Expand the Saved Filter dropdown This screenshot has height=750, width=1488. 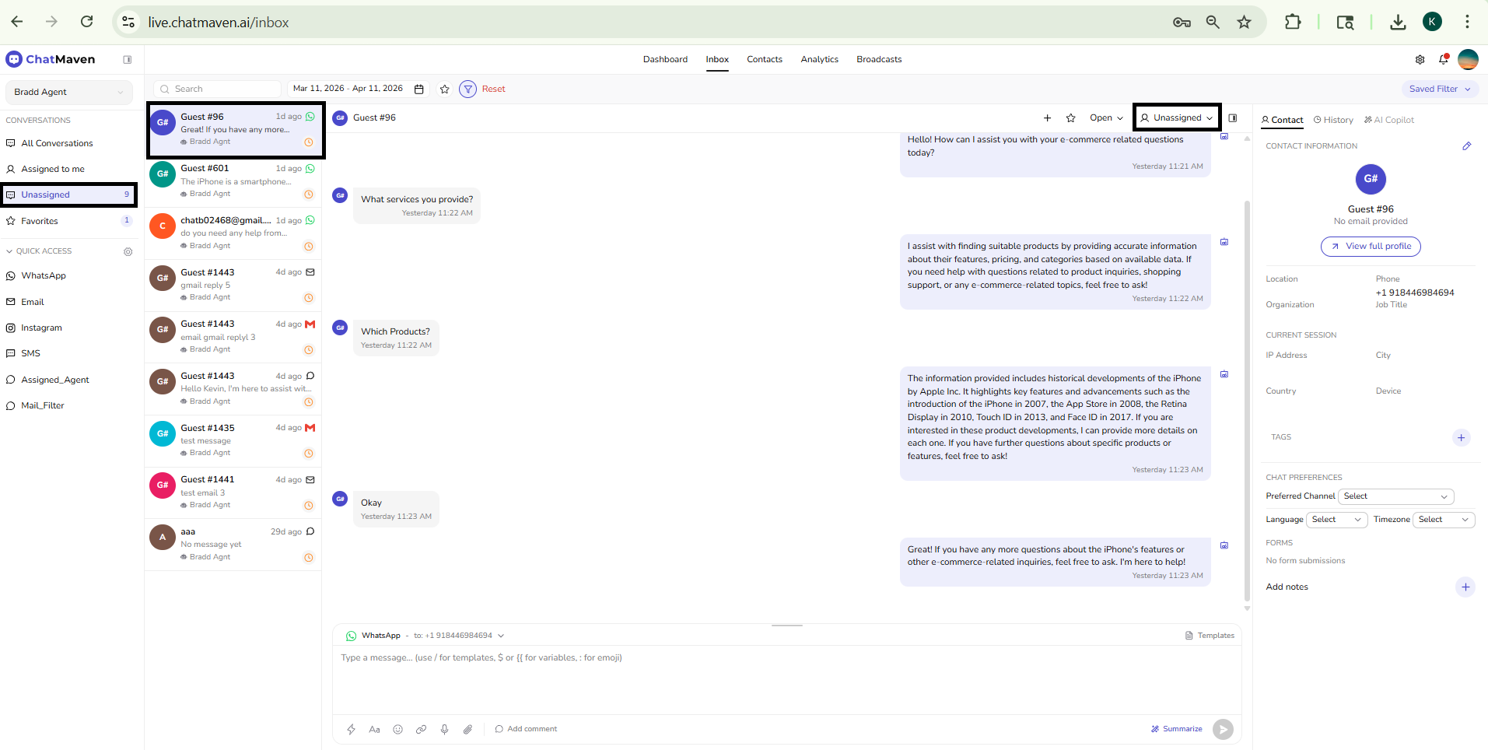(1439, 89)
